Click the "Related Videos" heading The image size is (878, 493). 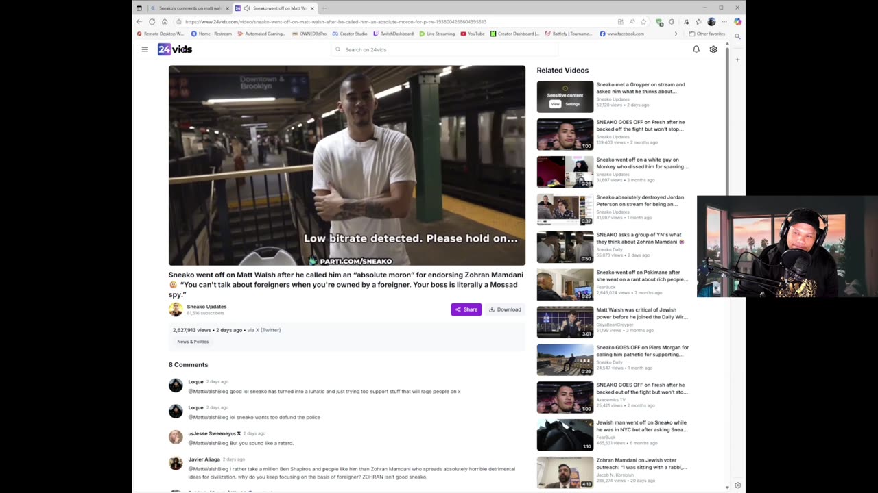(x=562, y=70)
